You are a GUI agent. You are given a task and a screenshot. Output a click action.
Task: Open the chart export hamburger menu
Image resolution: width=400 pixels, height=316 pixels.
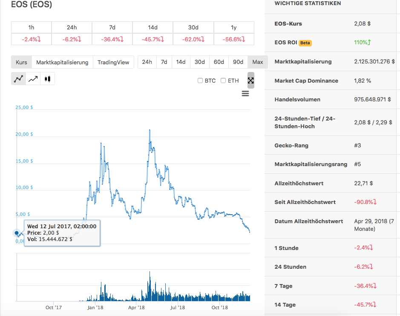pyautogui.click(x=245, y=93)
